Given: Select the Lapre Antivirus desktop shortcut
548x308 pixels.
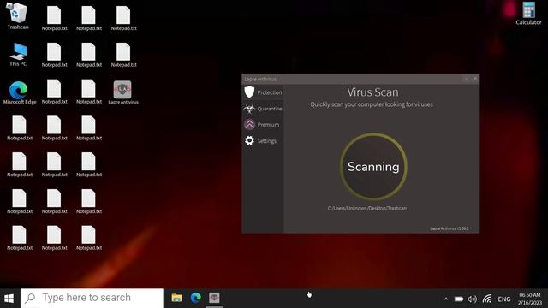Looking at the screenshot, I should click(123, 92).
